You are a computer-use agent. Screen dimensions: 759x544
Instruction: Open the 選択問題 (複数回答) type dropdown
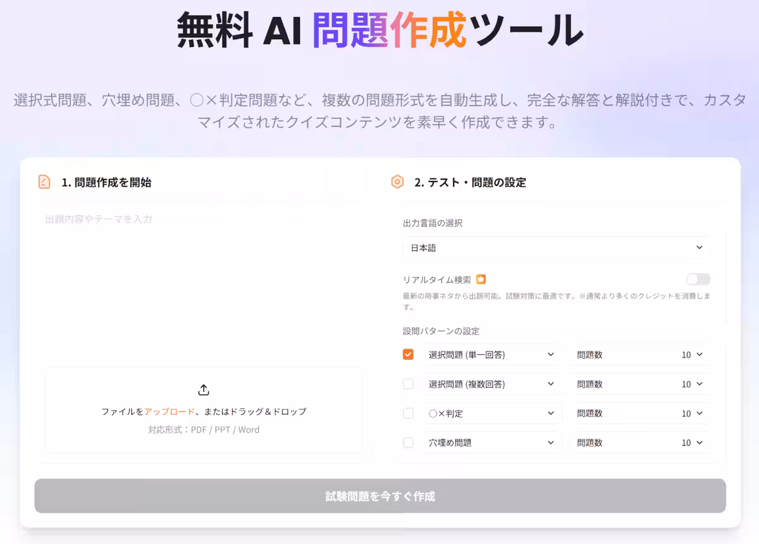(x=550, y=384)
